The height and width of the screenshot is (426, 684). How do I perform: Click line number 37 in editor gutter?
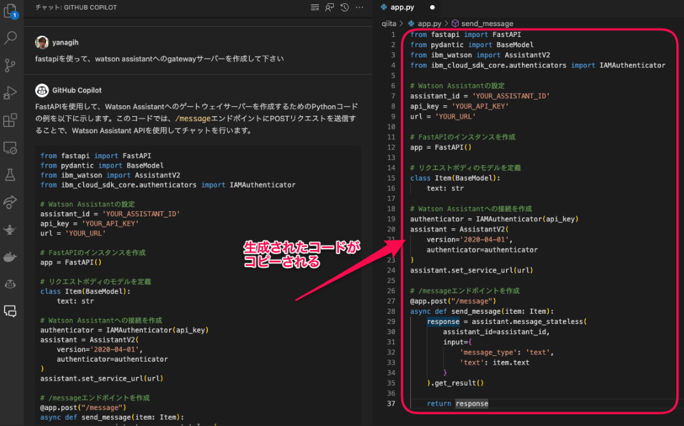pos(391,404)
